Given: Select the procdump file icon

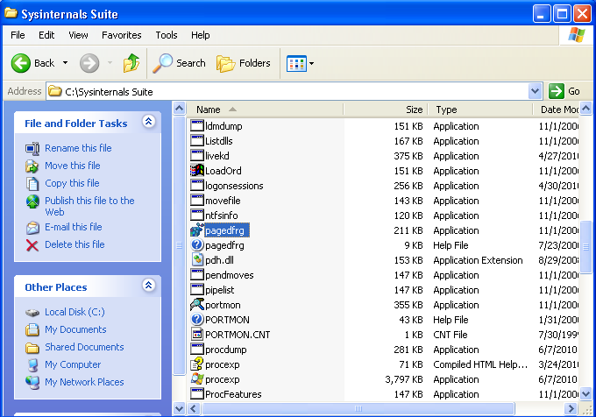Looking at the screenshot, I should [x=197, y=349].
